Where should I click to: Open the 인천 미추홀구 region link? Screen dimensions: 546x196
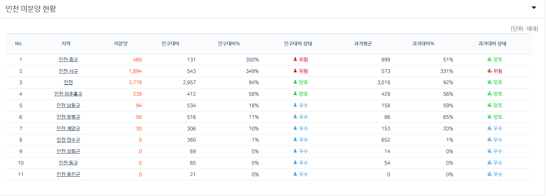(68, 94)
